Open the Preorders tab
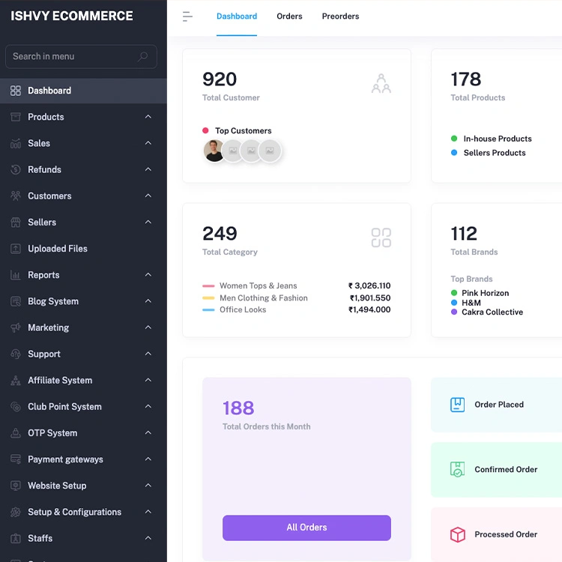This screenshot has height=562, width=562. pos(340,16)
